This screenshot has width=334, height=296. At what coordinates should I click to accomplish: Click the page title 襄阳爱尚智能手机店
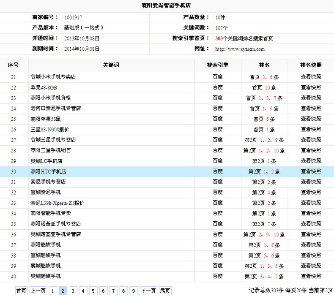tap(166, 5)
